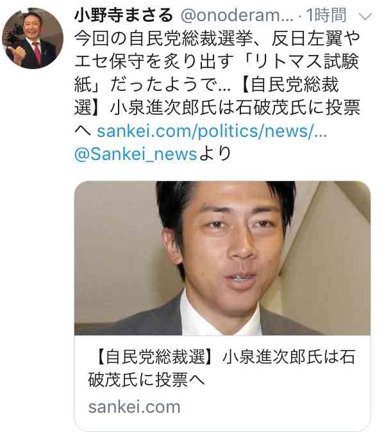Visit the @onoderam... handle profile

237,15
